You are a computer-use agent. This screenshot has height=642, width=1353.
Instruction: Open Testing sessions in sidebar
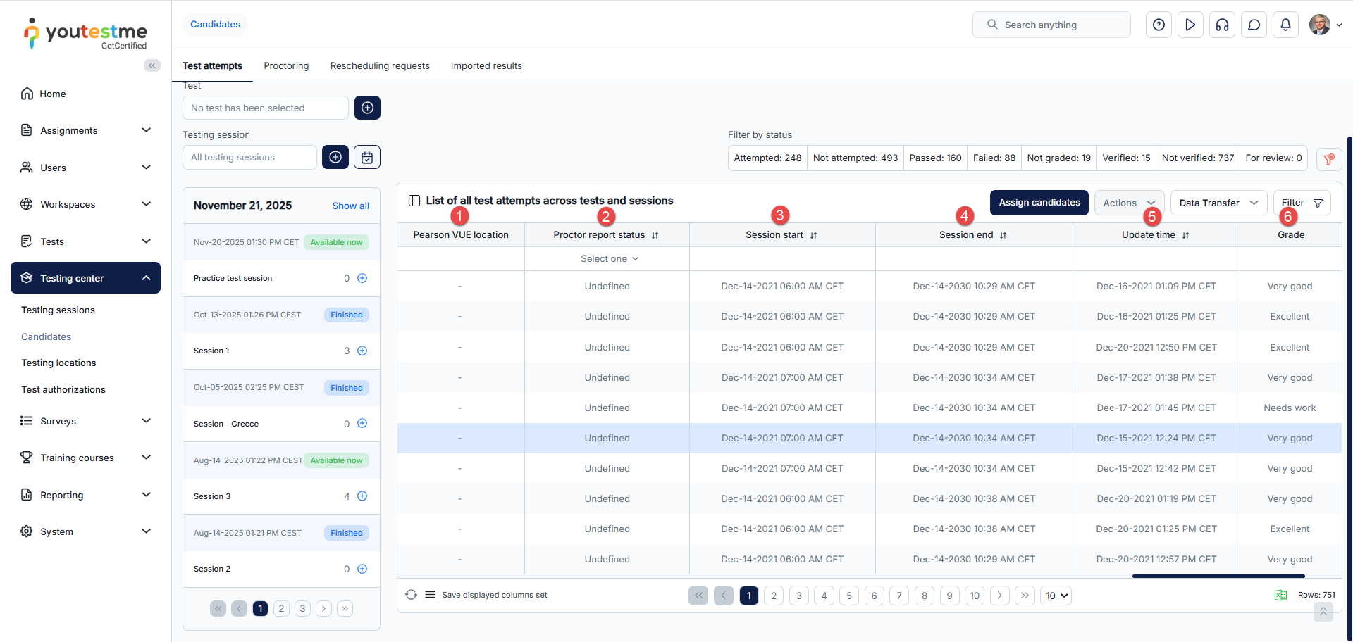click(x=58, y=310)
